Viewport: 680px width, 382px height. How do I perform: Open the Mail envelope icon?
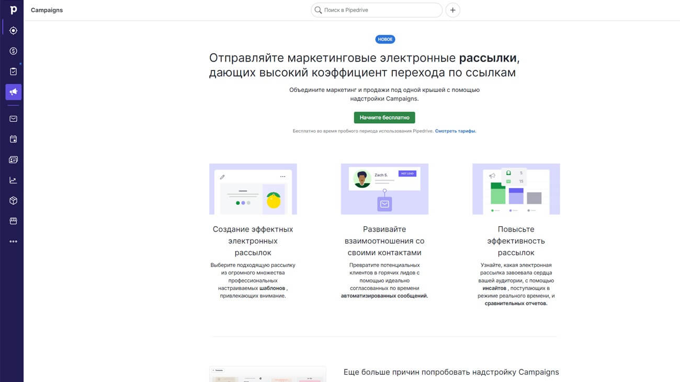[13, 119]
